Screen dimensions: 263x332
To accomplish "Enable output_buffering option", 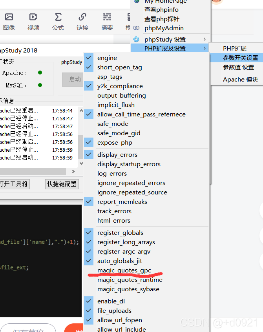I will (146, 96).
